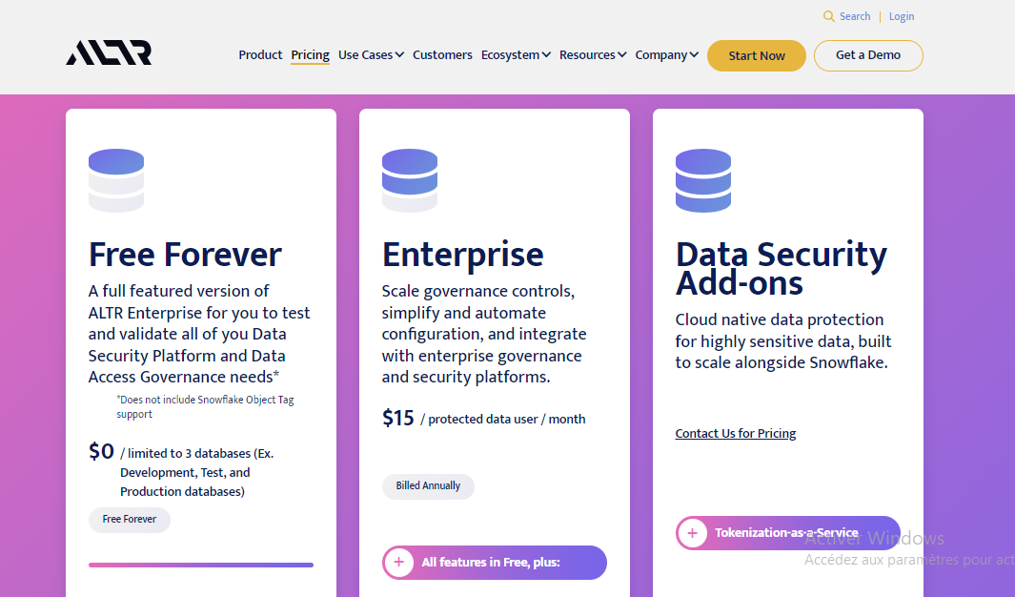Open the Search link
The image size is (1015, 597).
855,16
